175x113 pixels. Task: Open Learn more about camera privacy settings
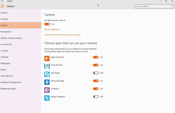pyautogui.click(x=62, y=35)
